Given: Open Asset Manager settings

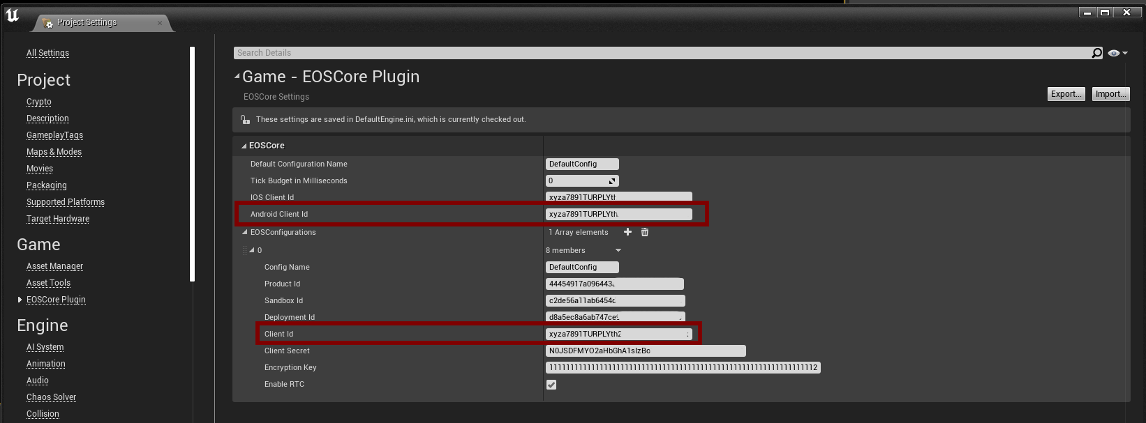Looking at the screenshot, I should point(54,266).
